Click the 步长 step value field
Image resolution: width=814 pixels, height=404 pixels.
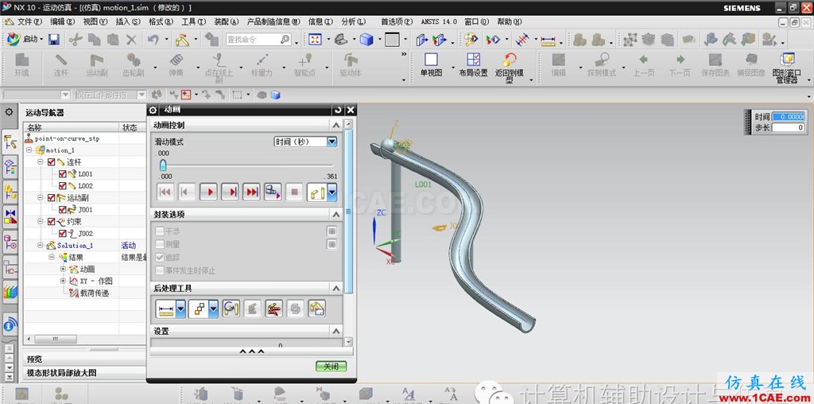coord(788,127)
